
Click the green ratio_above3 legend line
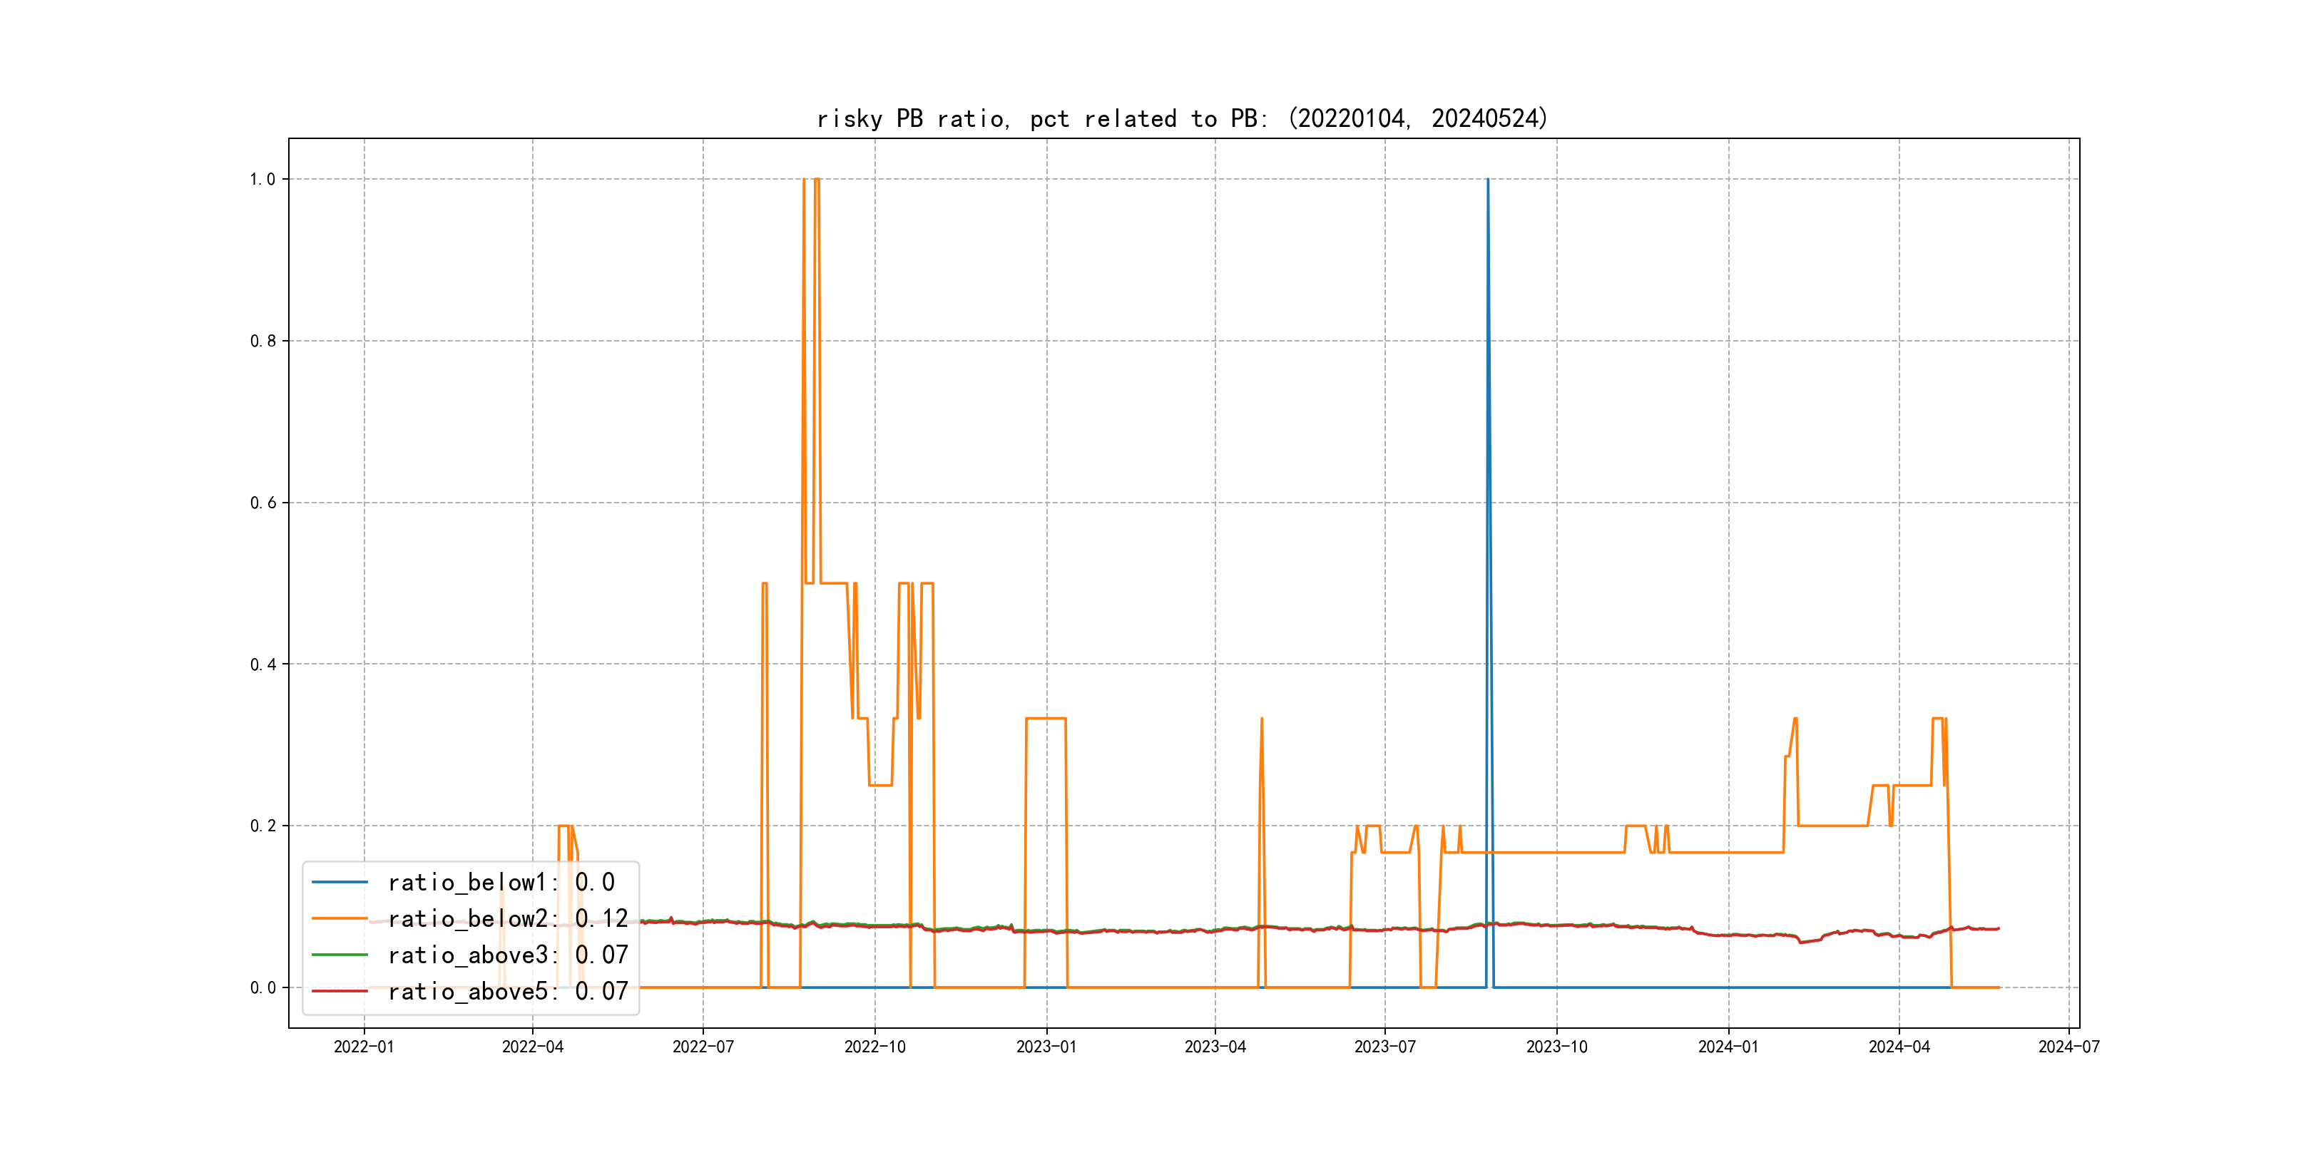pyautogui.click(x=339, y=955)
